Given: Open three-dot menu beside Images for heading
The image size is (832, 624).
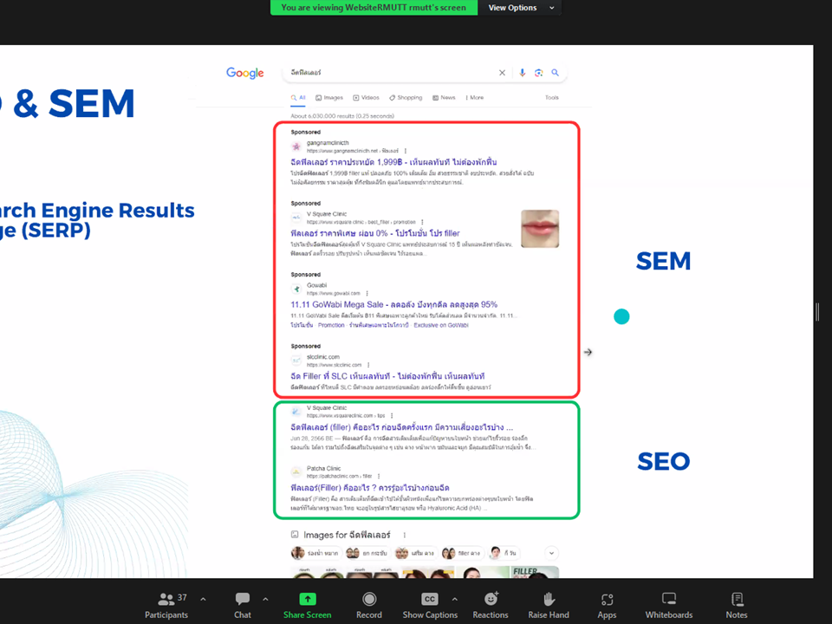Looking at the screenshot, I should pyautogui.click(x=405, y=535).
